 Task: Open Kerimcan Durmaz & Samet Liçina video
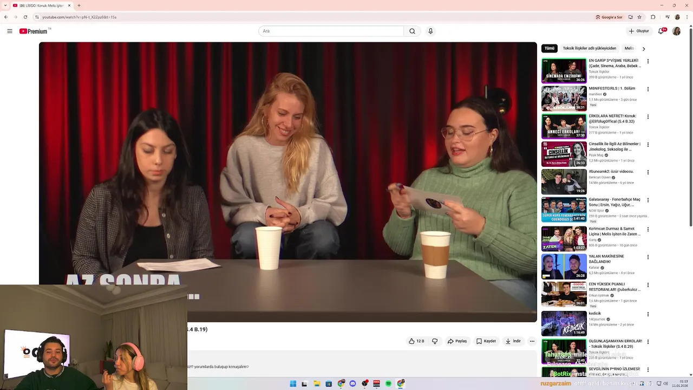(x=614, y=231)
